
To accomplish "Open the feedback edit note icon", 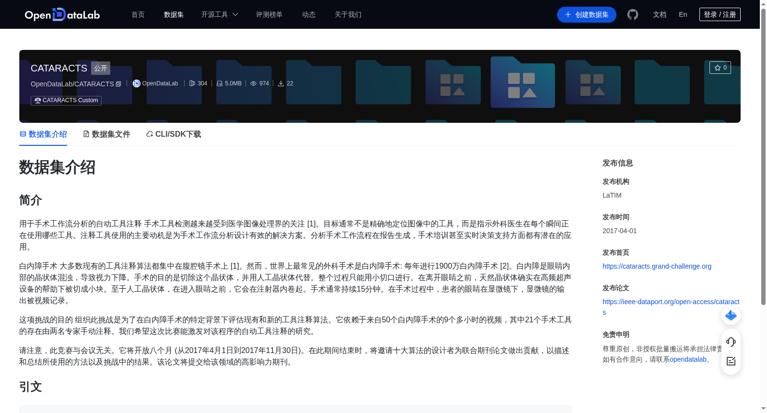I will click(731, 361).
